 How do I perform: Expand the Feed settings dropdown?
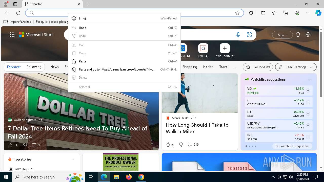tap(296, 67)
